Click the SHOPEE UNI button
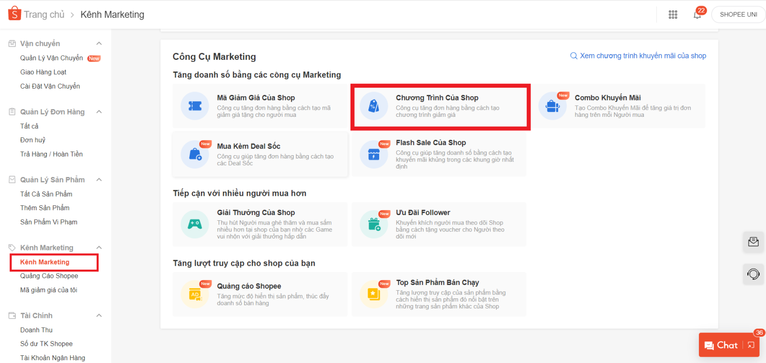766x363 pixels. point(738,14)
